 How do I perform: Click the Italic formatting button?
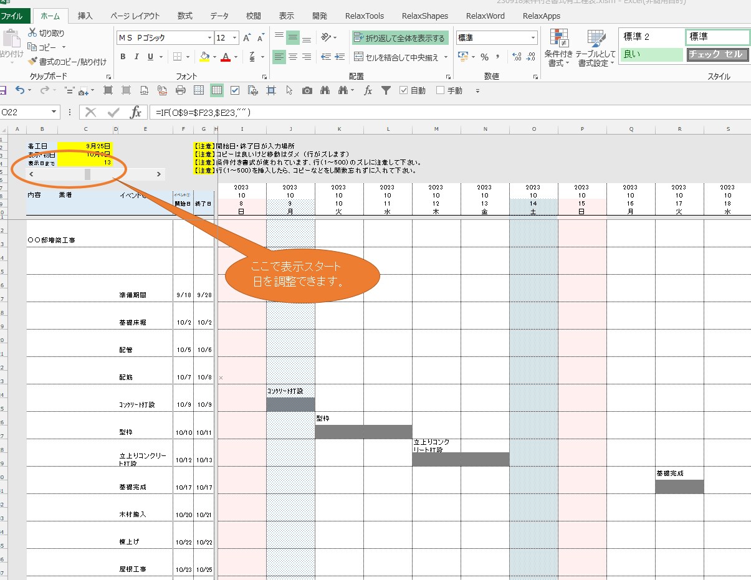136,57
